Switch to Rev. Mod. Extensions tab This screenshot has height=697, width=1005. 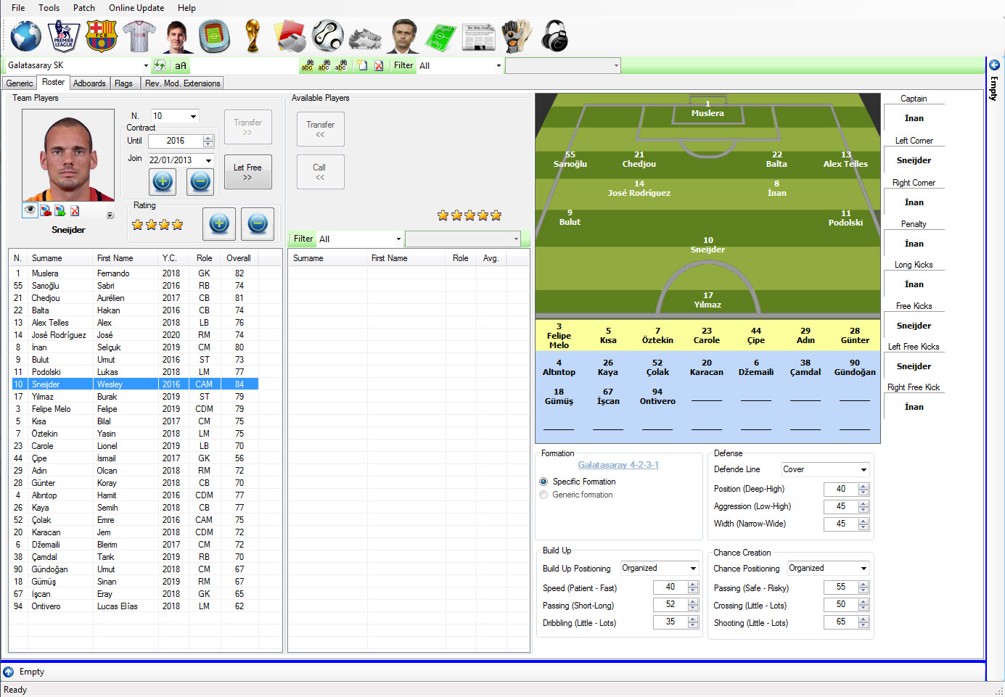click(182, 83)
